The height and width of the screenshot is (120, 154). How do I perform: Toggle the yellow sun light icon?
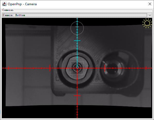coord(147,23)
